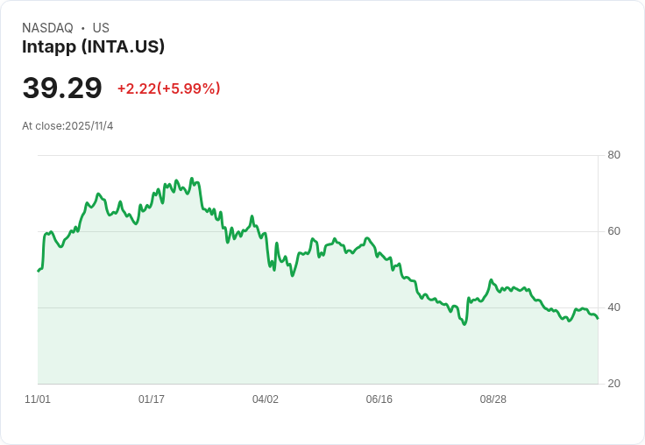
Task: Click the 01/17 date on x-axis
Action: click(x=152, y=399)
